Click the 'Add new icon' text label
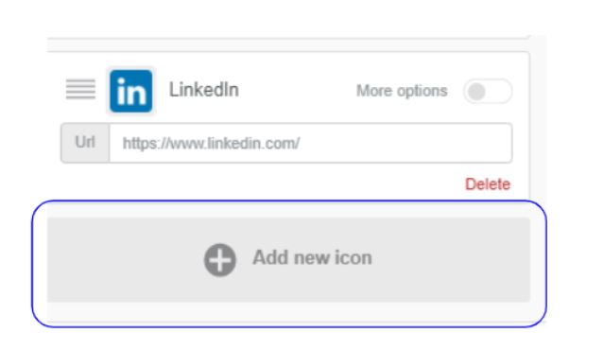This screenshot has height=350, width=603. click(312, 257)
